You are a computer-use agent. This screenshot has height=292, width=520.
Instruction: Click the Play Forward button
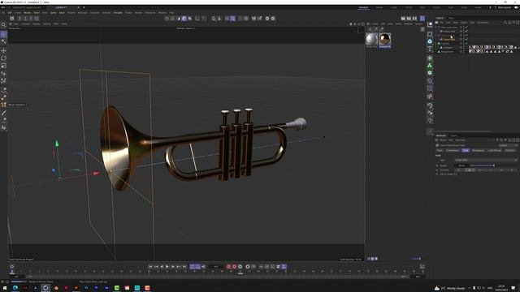(x=167, y=267)
